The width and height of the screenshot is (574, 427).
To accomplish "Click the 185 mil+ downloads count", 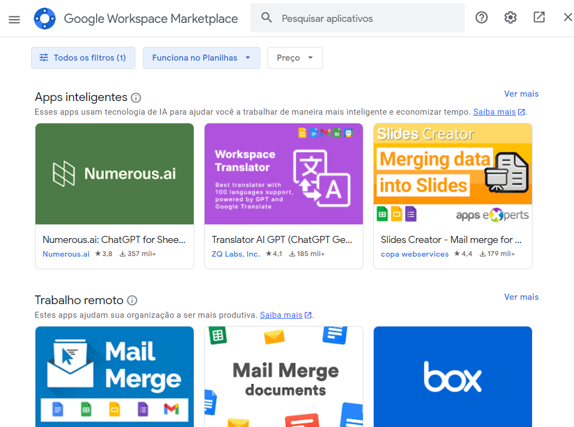I will point(307,254).
